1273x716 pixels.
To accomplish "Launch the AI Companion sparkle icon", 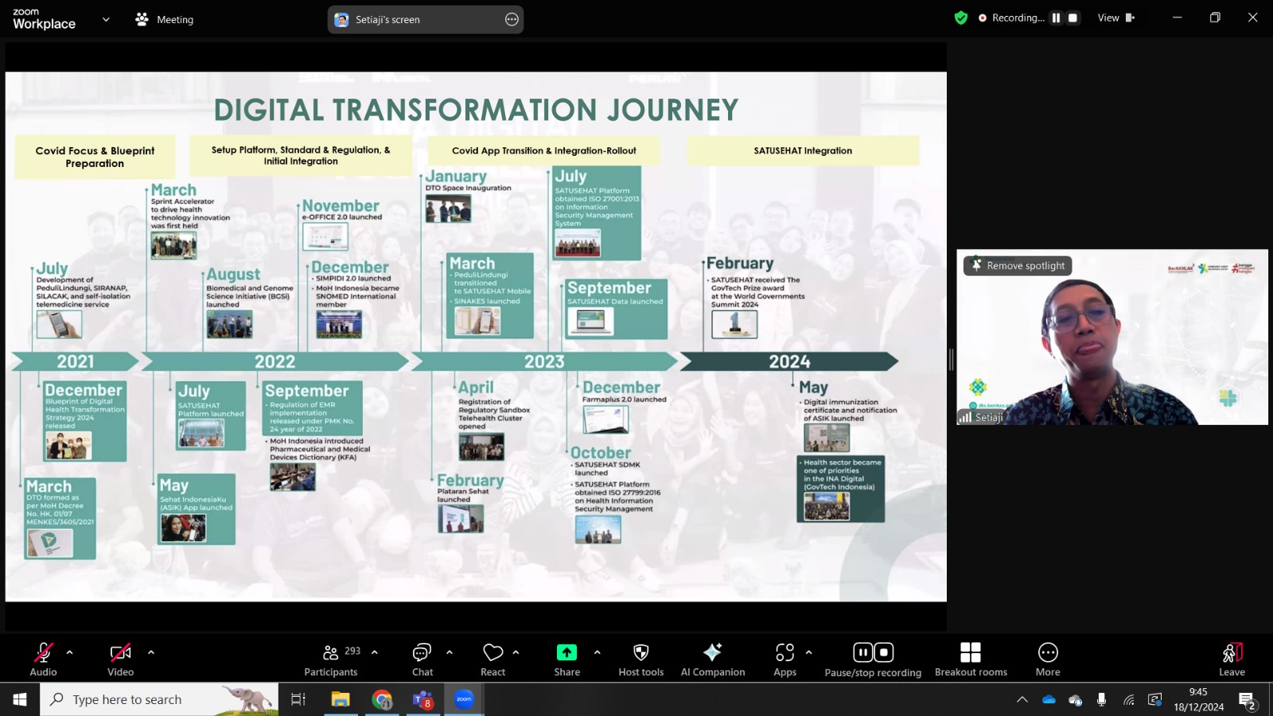I will pyautogui.click(x=712, y=652).
